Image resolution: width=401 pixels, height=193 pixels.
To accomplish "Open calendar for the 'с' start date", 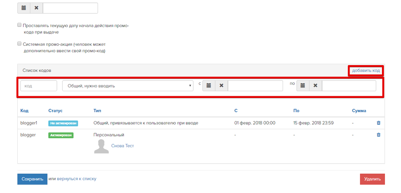I will 209,86.
